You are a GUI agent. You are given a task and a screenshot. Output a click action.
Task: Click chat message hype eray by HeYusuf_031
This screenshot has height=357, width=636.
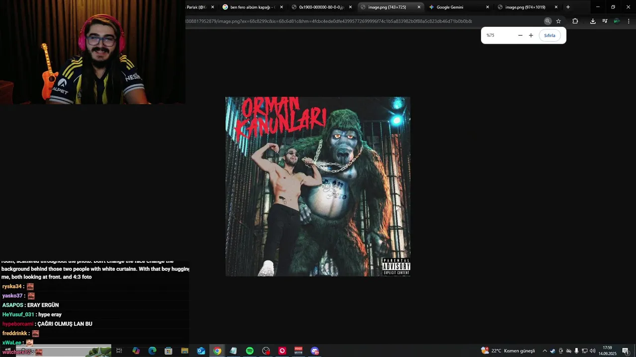pyautogui.click(x=50, y=314)
